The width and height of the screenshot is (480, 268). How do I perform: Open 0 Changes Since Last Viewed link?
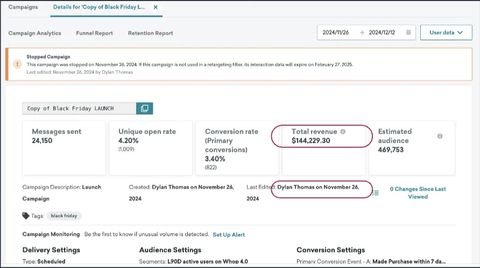[418, 193]
